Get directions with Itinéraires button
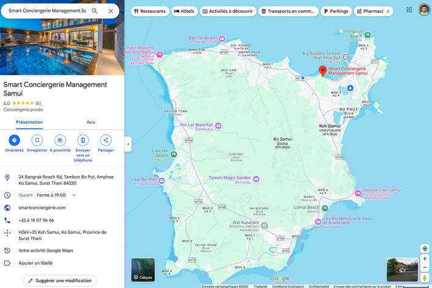Viewport: 432px width, 288px height. 15,140
